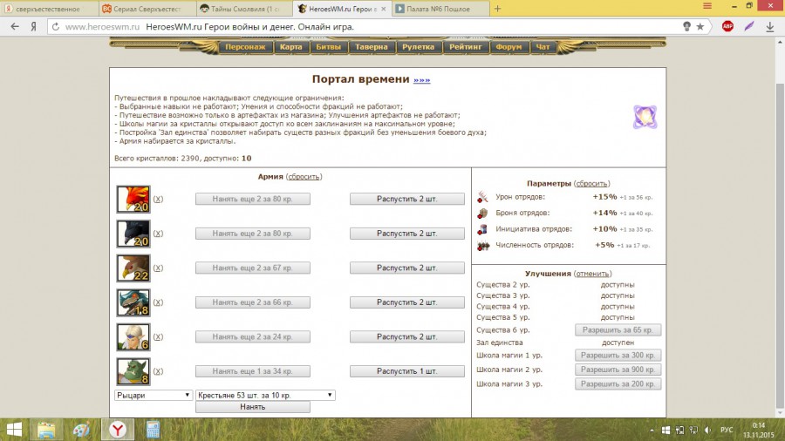Click the Нанять hire button
Viewport: 785px width, 441px height.
[253, 407]
